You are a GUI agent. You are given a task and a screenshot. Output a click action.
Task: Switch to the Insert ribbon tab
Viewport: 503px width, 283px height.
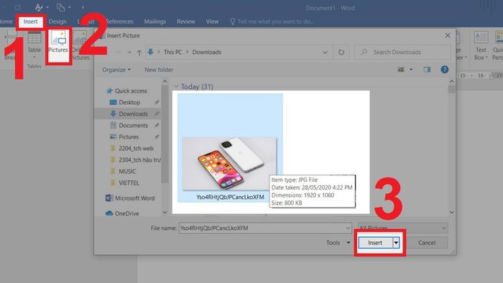(30, 22)
